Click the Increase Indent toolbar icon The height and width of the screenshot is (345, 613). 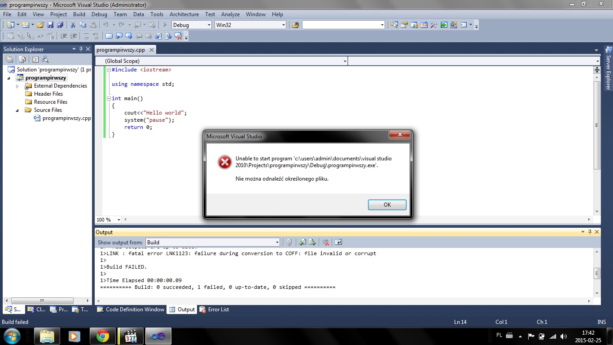(74, 36)
